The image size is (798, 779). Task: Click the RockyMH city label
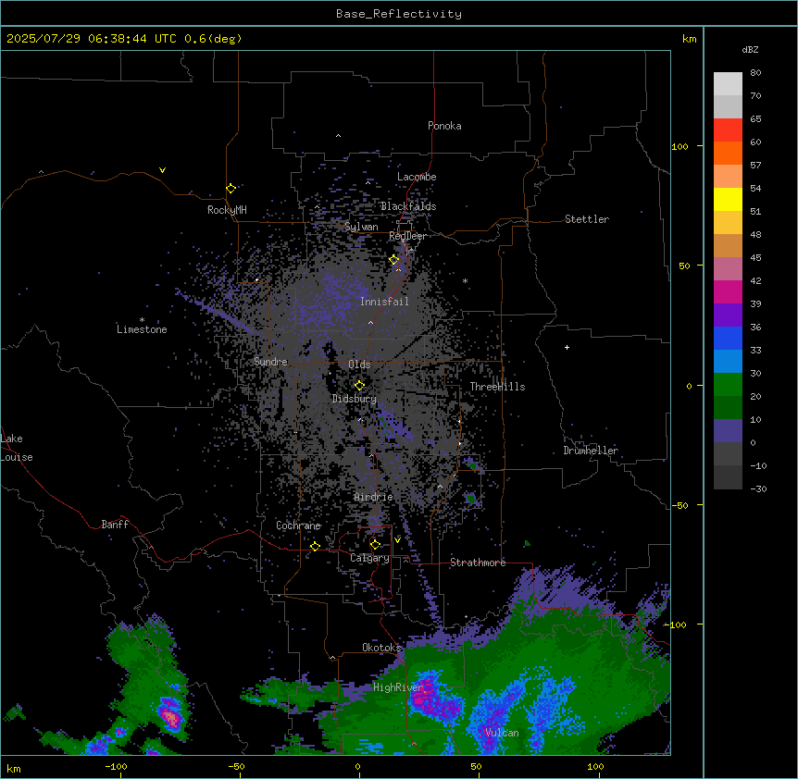227,210
